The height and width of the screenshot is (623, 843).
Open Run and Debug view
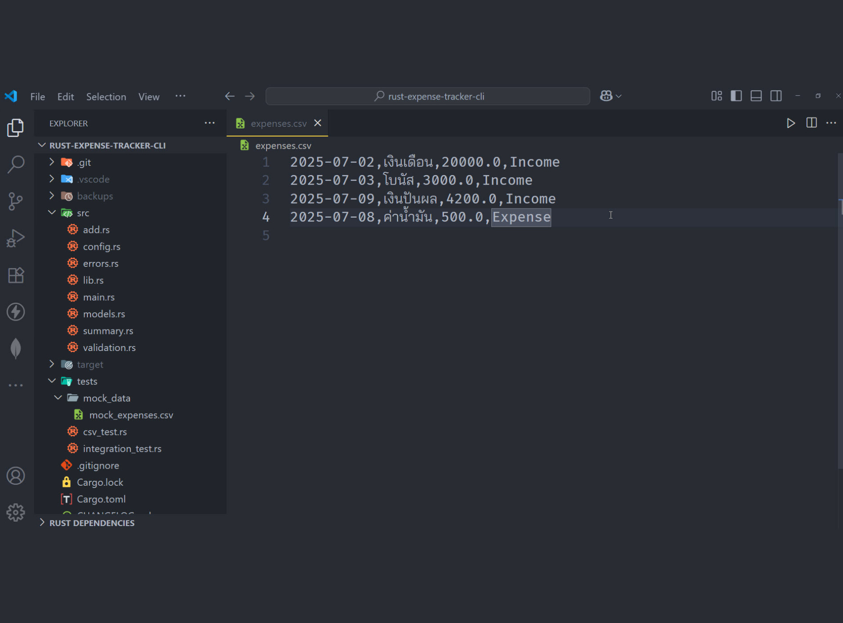pyautogui.click(x=16, y=238)
